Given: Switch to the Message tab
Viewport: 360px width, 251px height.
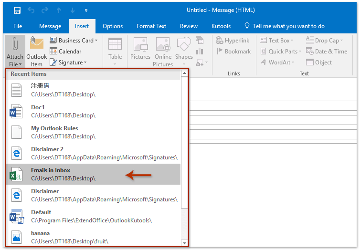Looking at the screenshot, I should coord(50,26).
